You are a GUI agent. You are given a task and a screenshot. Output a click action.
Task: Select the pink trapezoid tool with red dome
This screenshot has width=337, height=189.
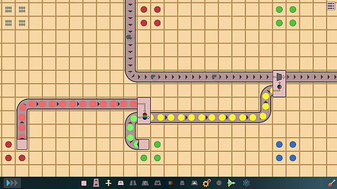[x=121, y=183]
